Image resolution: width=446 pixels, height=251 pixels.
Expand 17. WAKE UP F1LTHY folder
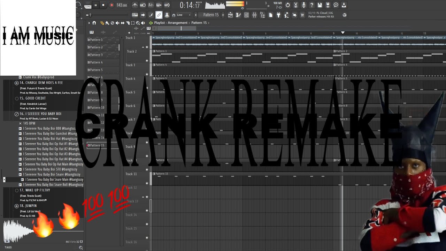[17, 190]
